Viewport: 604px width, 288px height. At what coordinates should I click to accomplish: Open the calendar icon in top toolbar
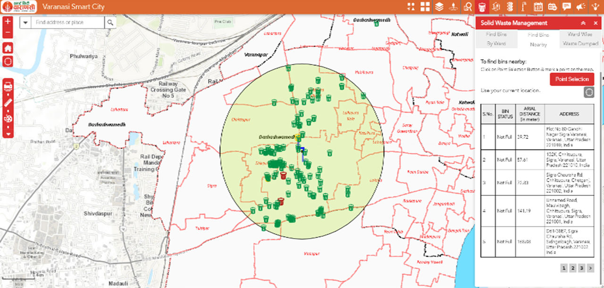click(x=538, y=7)
